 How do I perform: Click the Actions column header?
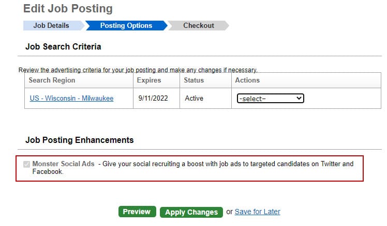tap(247, 80)
